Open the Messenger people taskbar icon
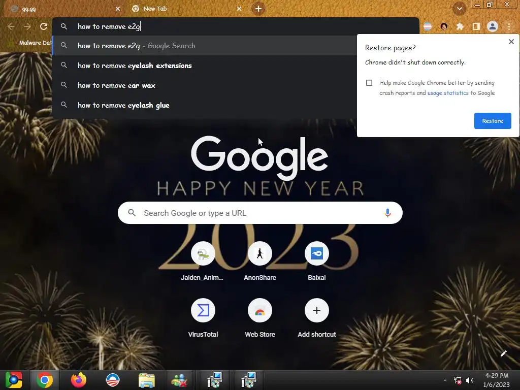This screenshot has width=520, height=390. pos(179,380)
